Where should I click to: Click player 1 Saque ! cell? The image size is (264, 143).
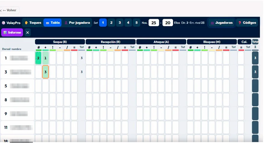(53, 58)
